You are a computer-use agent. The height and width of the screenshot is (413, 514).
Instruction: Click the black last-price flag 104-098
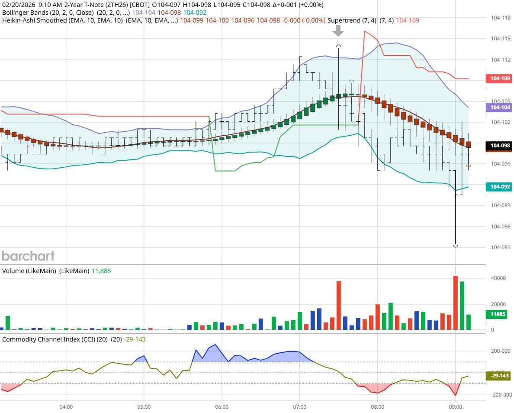tap(499, 146)
